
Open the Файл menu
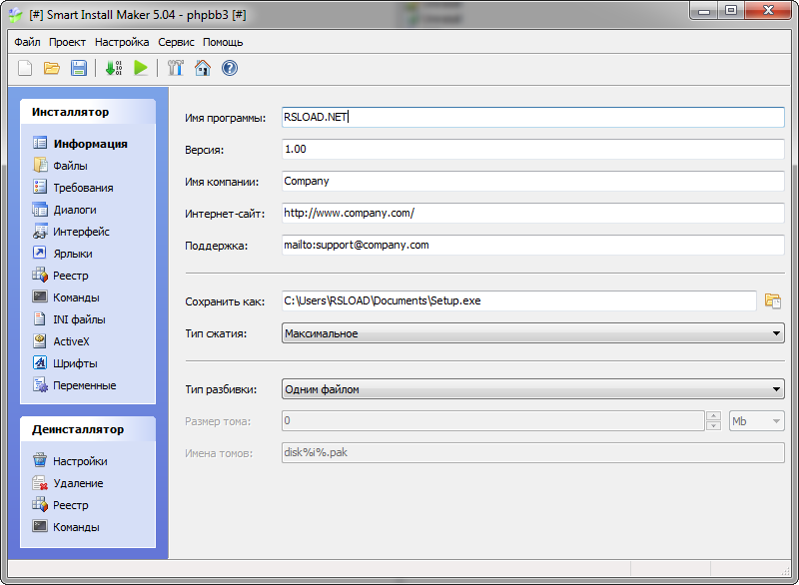27,42
